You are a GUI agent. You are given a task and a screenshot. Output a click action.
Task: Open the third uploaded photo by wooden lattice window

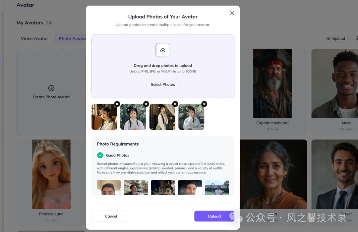[x=162, y=117]
